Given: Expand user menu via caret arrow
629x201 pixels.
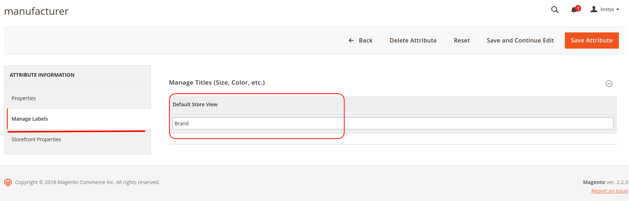Looking at the screenshot, I should click(618, 10).
